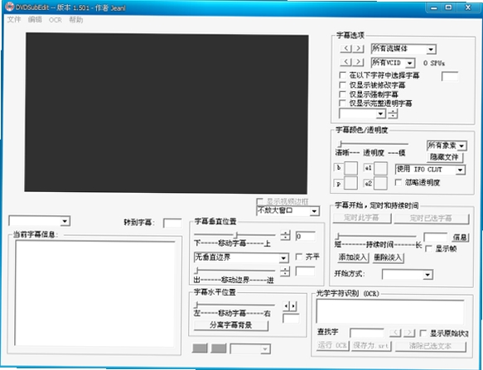Click the OCR result text box
The image size is (483, 370).
click(390, 312)
